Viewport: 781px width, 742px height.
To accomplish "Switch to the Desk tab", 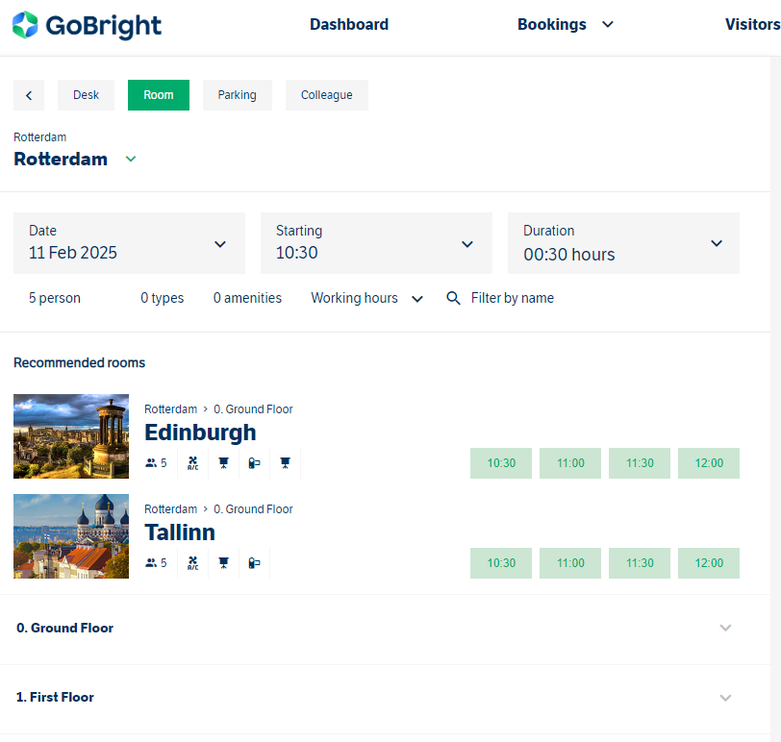I will [87, 95].
